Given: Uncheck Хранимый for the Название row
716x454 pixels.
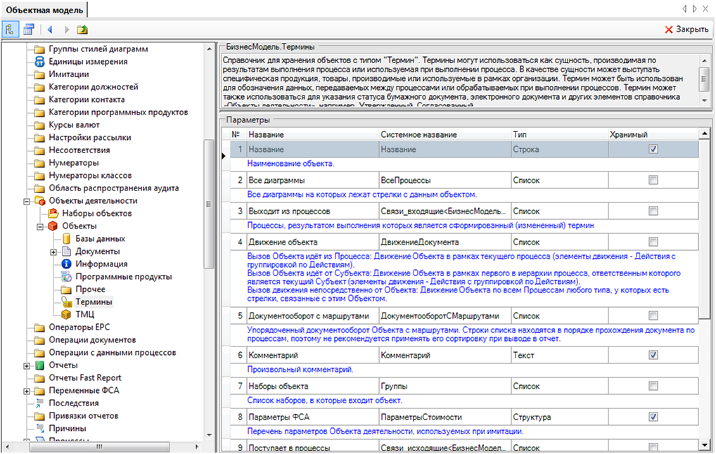Looking at the screenshot, I should [x=653, y=150].
